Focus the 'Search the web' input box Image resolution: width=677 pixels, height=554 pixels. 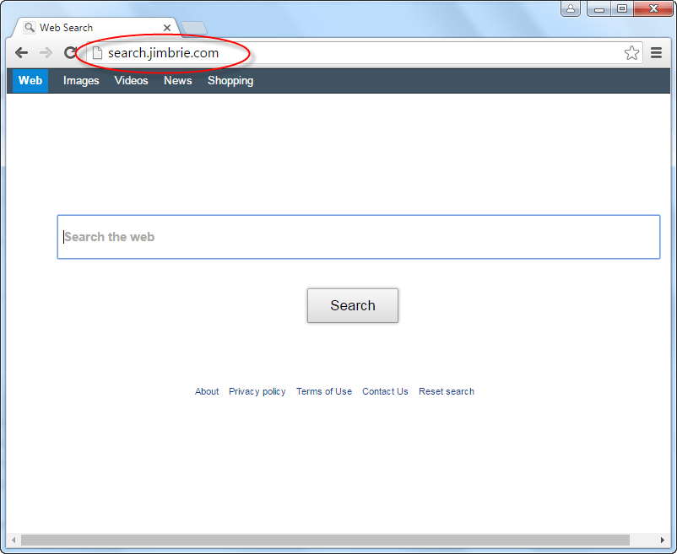coord(359,237)
